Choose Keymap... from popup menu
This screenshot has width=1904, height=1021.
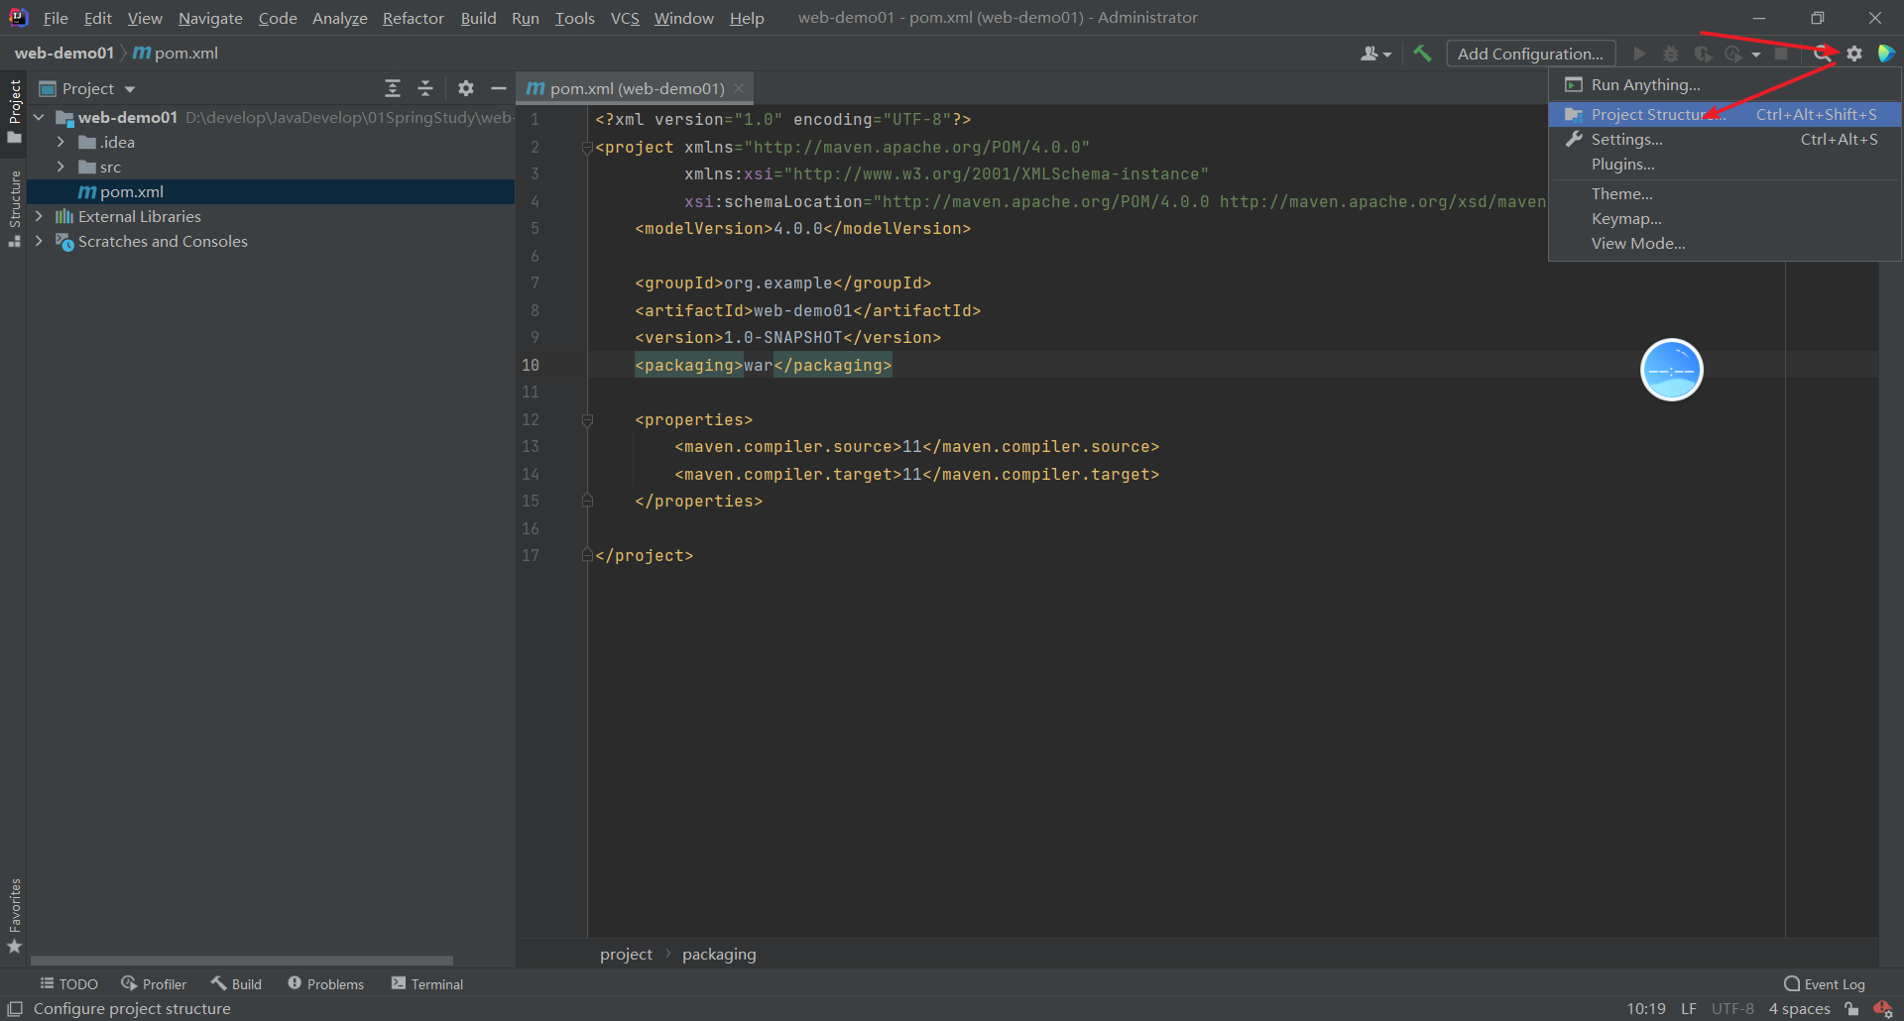click(1725, 219)
